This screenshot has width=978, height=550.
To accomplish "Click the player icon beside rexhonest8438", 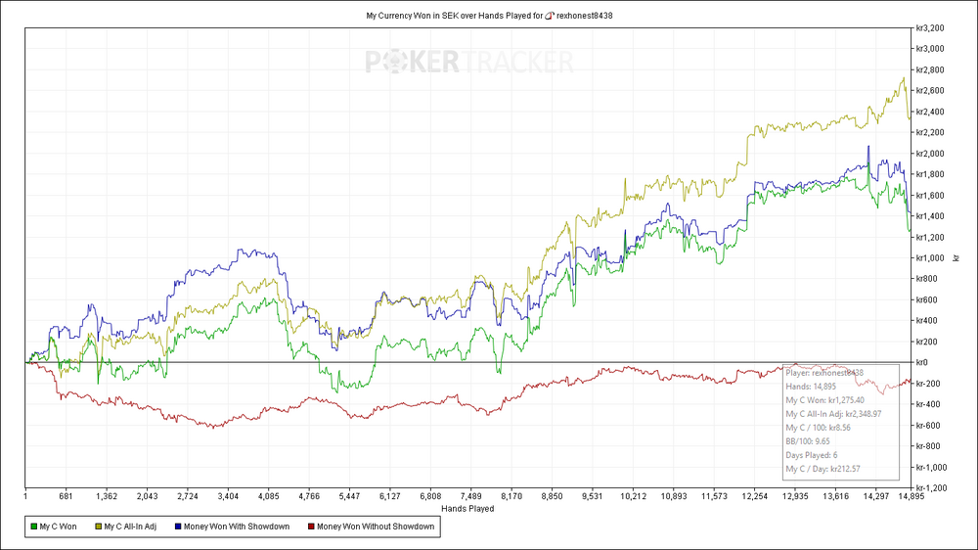I will (x=550, y=16).
